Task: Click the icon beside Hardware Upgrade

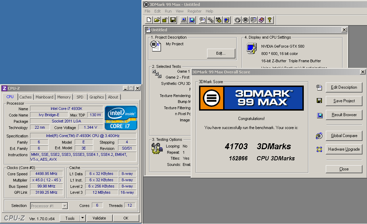Action: [x=319, y=150]
